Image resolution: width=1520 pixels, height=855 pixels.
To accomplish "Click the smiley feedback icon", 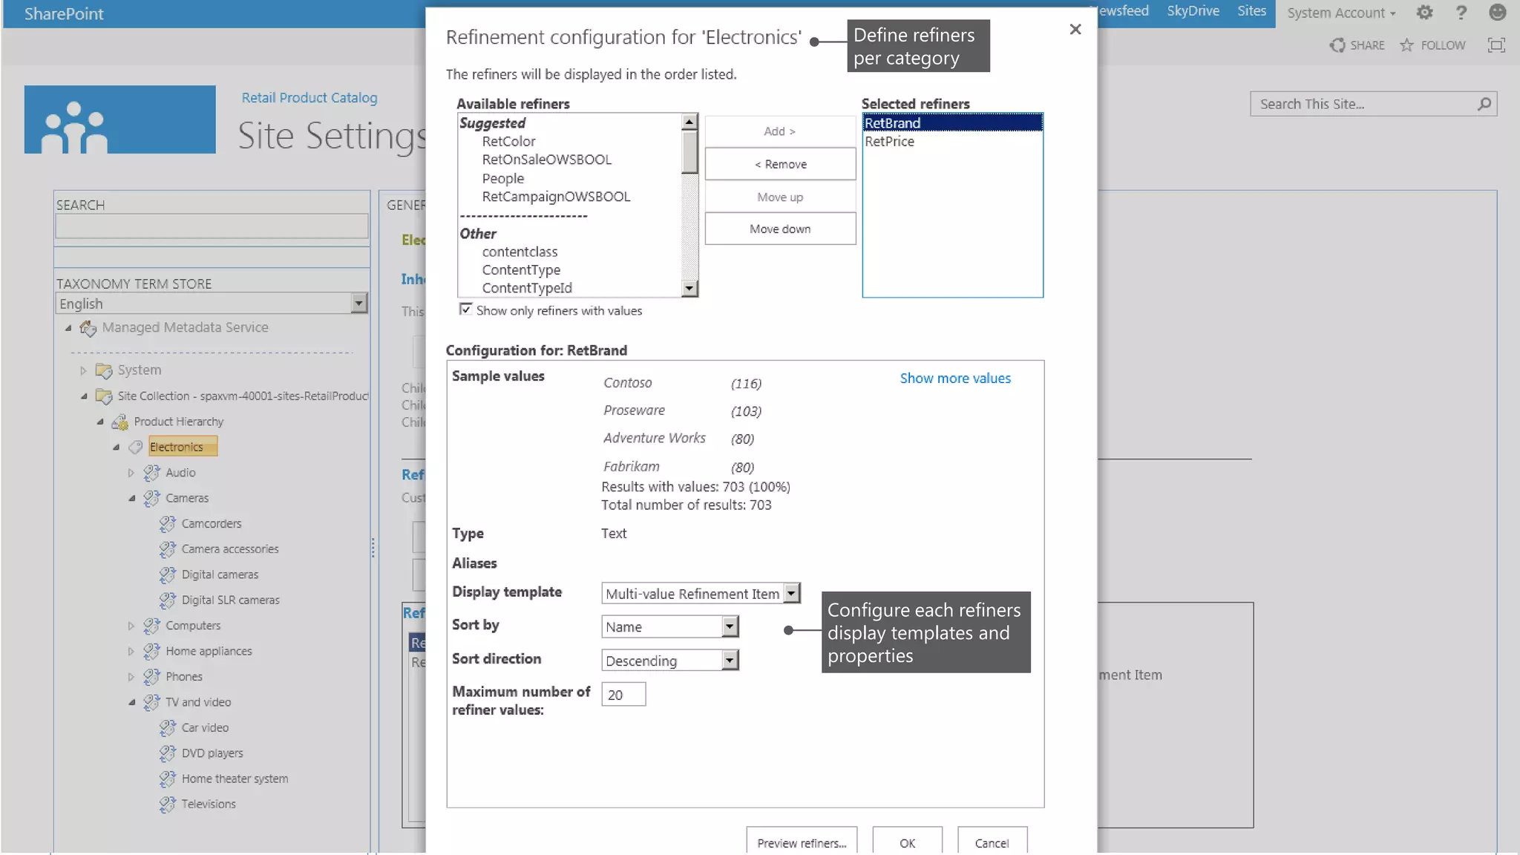I will (1497, 13).
